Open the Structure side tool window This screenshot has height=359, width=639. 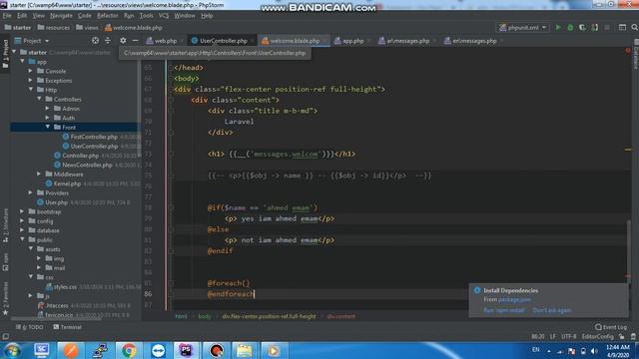click(5, 226)
